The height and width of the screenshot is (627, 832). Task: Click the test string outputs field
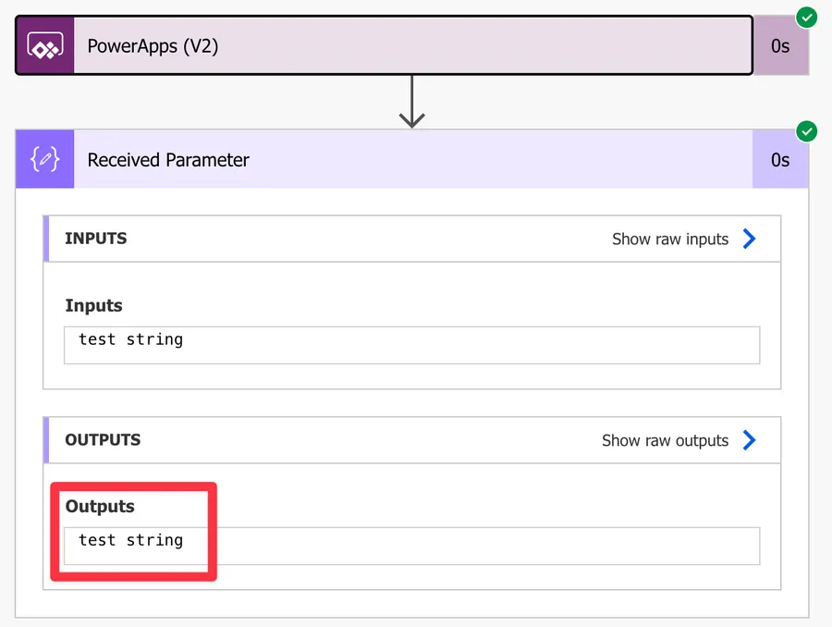coord(411,546)
